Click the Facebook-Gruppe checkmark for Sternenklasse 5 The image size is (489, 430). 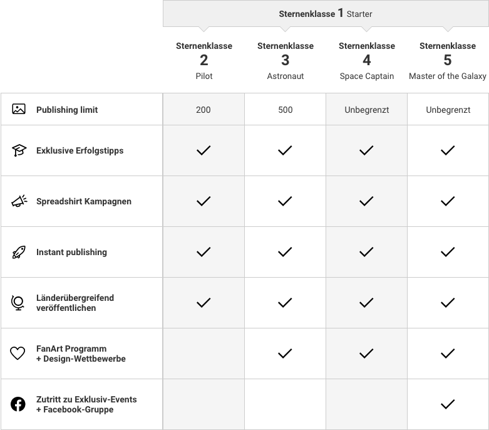448,404
